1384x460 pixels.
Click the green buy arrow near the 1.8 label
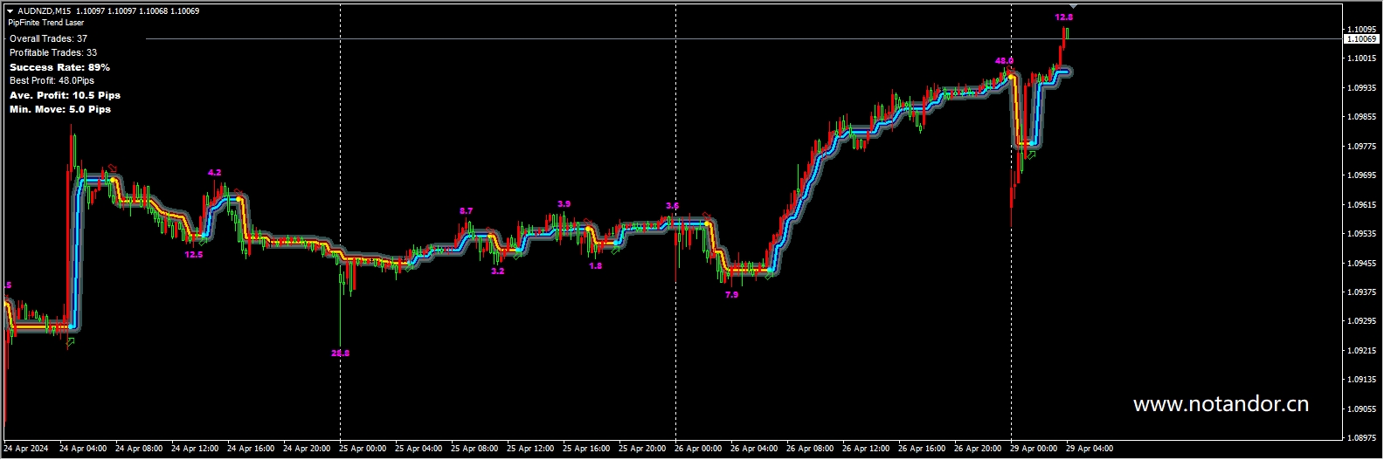point(615,251)
